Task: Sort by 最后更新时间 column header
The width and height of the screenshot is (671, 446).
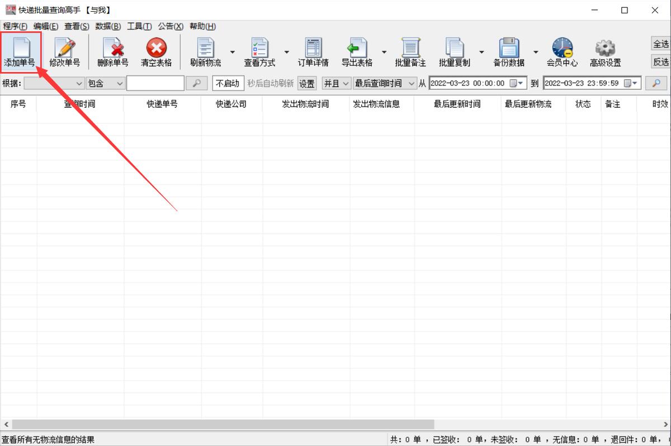Action: coord(457,104)
